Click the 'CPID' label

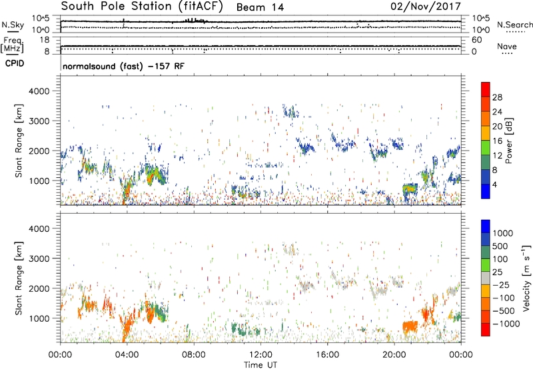15,63
